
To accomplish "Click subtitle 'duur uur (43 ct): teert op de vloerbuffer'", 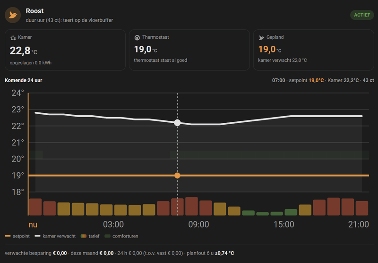I will [x=69, y=20].
